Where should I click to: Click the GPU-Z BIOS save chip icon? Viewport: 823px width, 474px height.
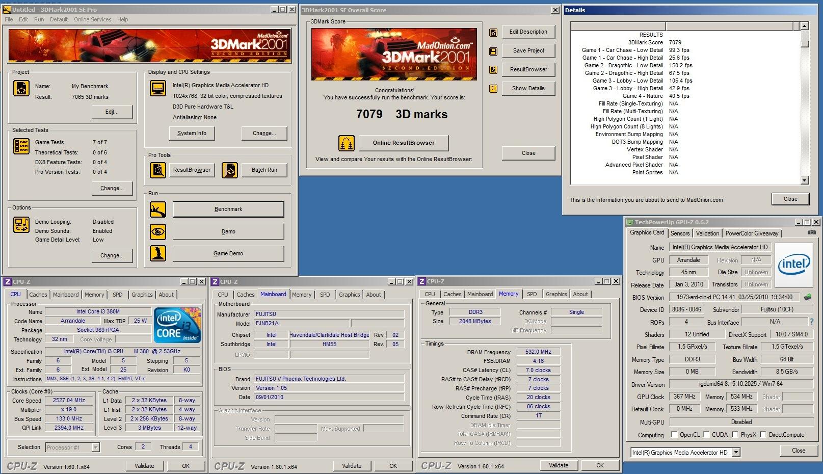pyautogui.click(x=808, y=297)
